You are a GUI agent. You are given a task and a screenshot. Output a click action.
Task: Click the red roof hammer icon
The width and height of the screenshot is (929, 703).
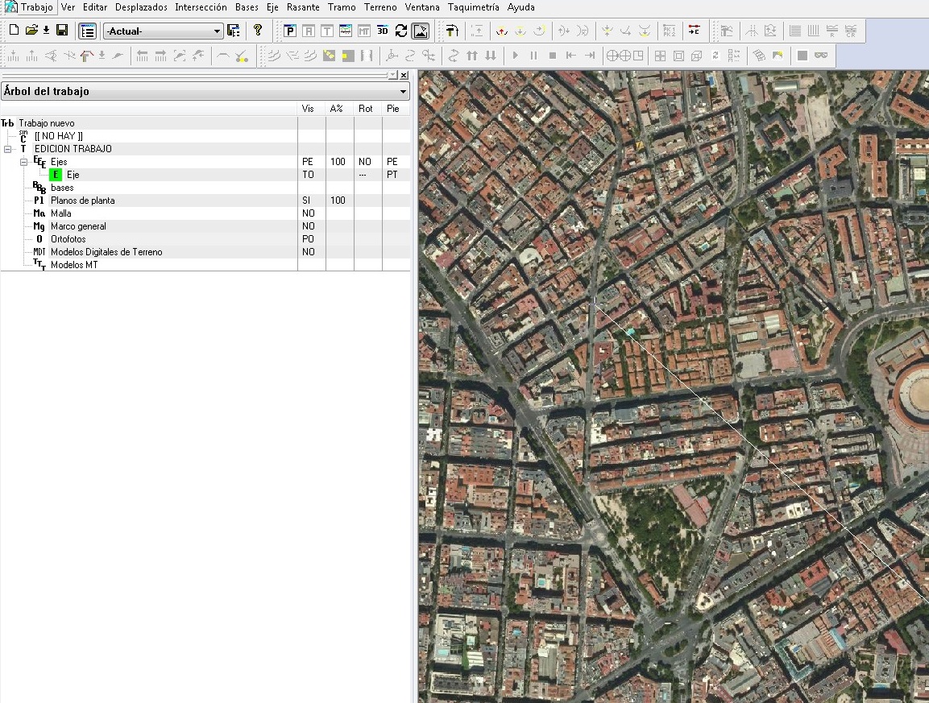86,56
